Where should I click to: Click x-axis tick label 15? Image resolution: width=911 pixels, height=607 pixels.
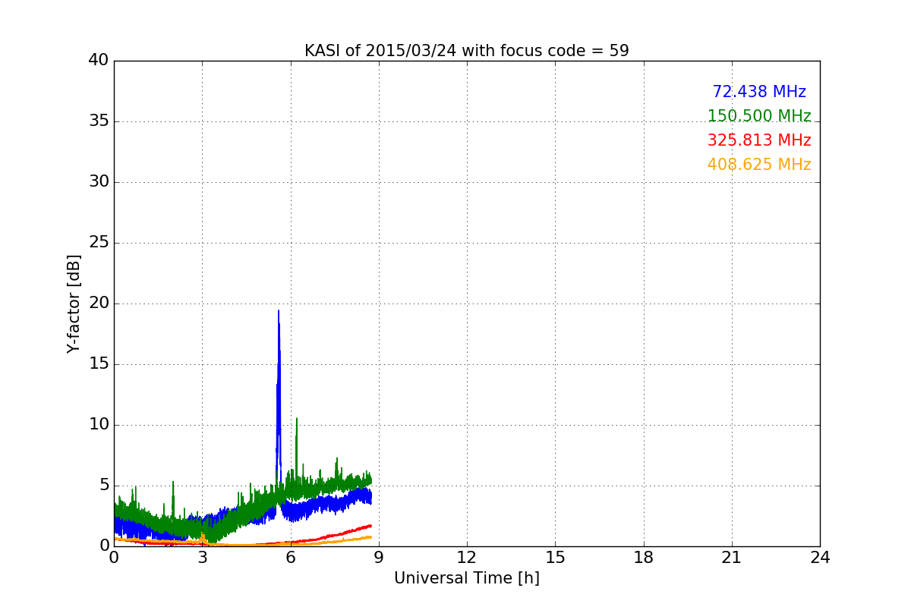[x=555, y=558]
